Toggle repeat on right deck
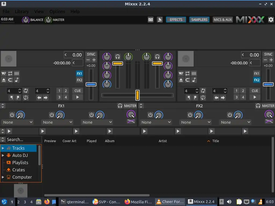This screenshot has height=206, width=275. tap(187, 73)
